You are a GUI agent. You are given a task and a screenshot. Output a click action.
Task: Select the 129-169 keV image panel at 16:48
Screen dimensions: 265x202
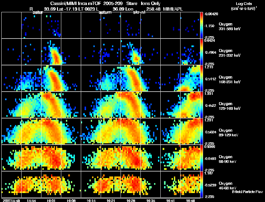point(190,105)
